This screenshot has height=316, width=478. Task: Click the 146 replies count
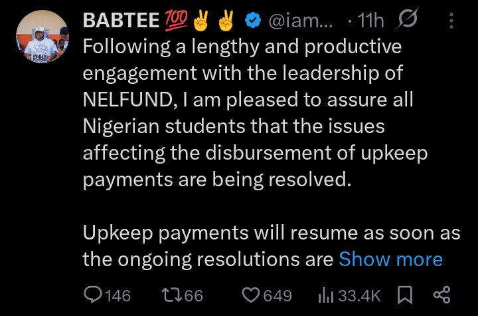tap(118, 296)
